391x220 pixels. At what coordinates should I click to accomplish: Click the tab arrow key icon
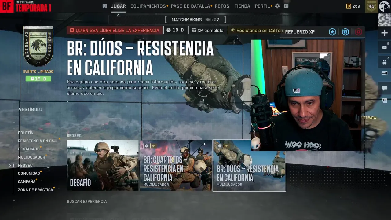(384, 73)
